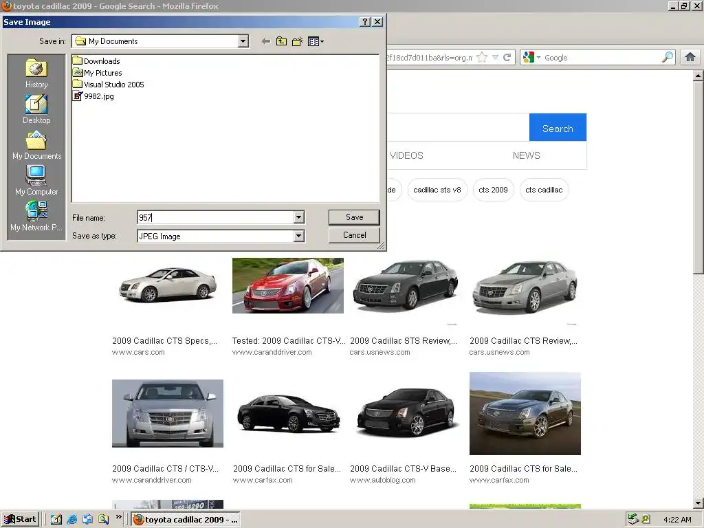
Task: Open the black CTS for Sale carfax thumbnail
Action: pos(288,413)
